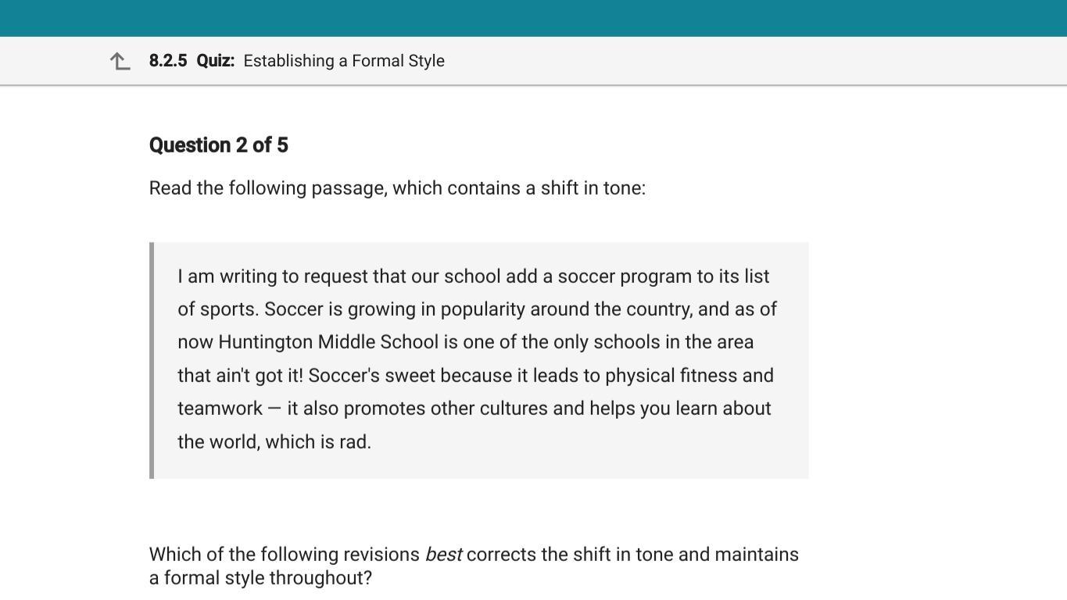Click the 'Question 2 of 5' heading
The width and height of the screenshot is (1067, 600).
(x=219, y=145)
